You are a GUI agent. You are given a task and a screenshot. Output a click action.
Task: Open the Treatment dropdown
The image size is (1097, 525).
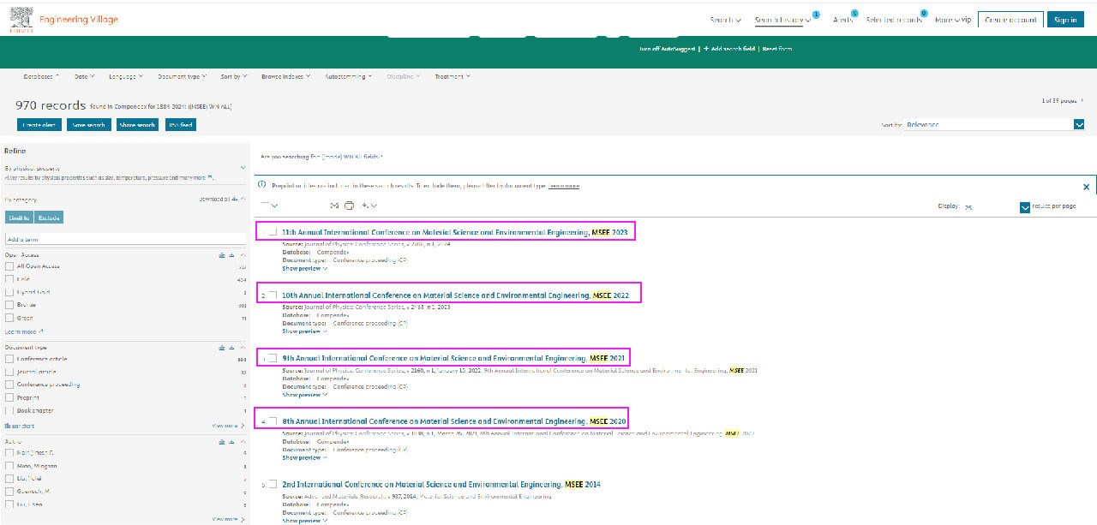(453, 76)
